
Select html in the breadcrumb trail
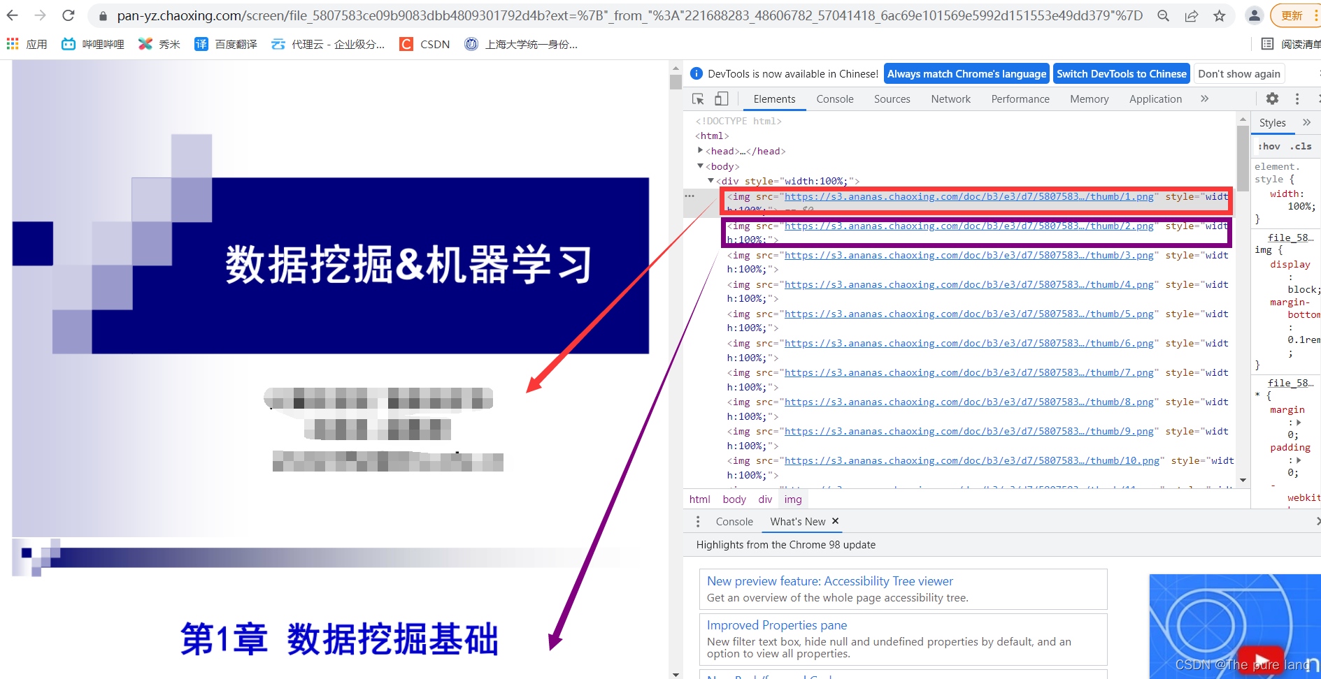pos(699,499)
